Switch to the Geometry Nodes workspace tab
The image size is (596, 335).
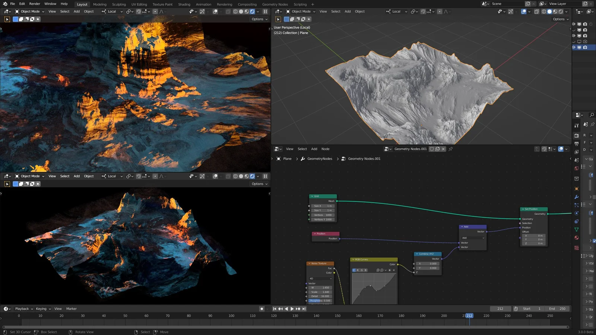point(275,4)
